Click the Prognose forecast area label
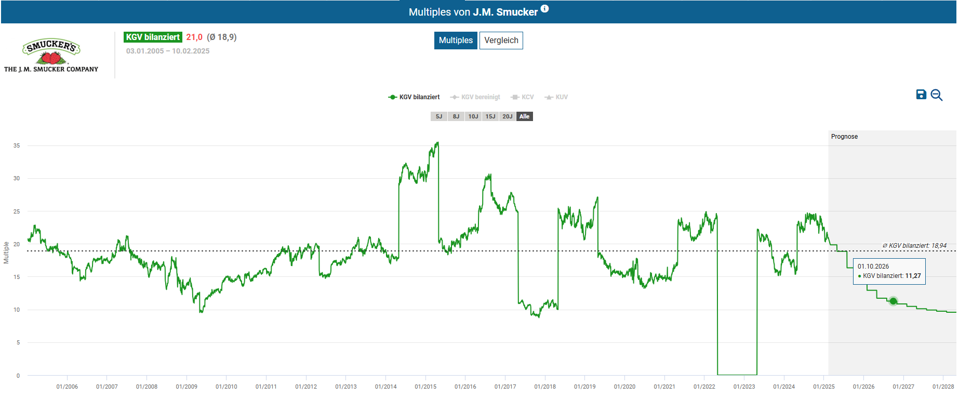959x399 pixels. pyautogui.click(x=844, y=137)
